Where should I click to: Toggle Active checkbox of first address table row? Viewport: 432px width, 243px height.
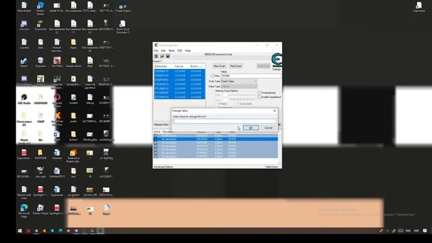[156, 136]
